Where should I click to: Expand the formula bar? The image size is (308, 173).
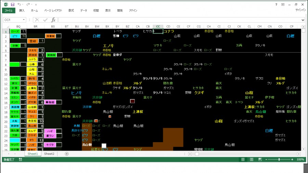303,20
